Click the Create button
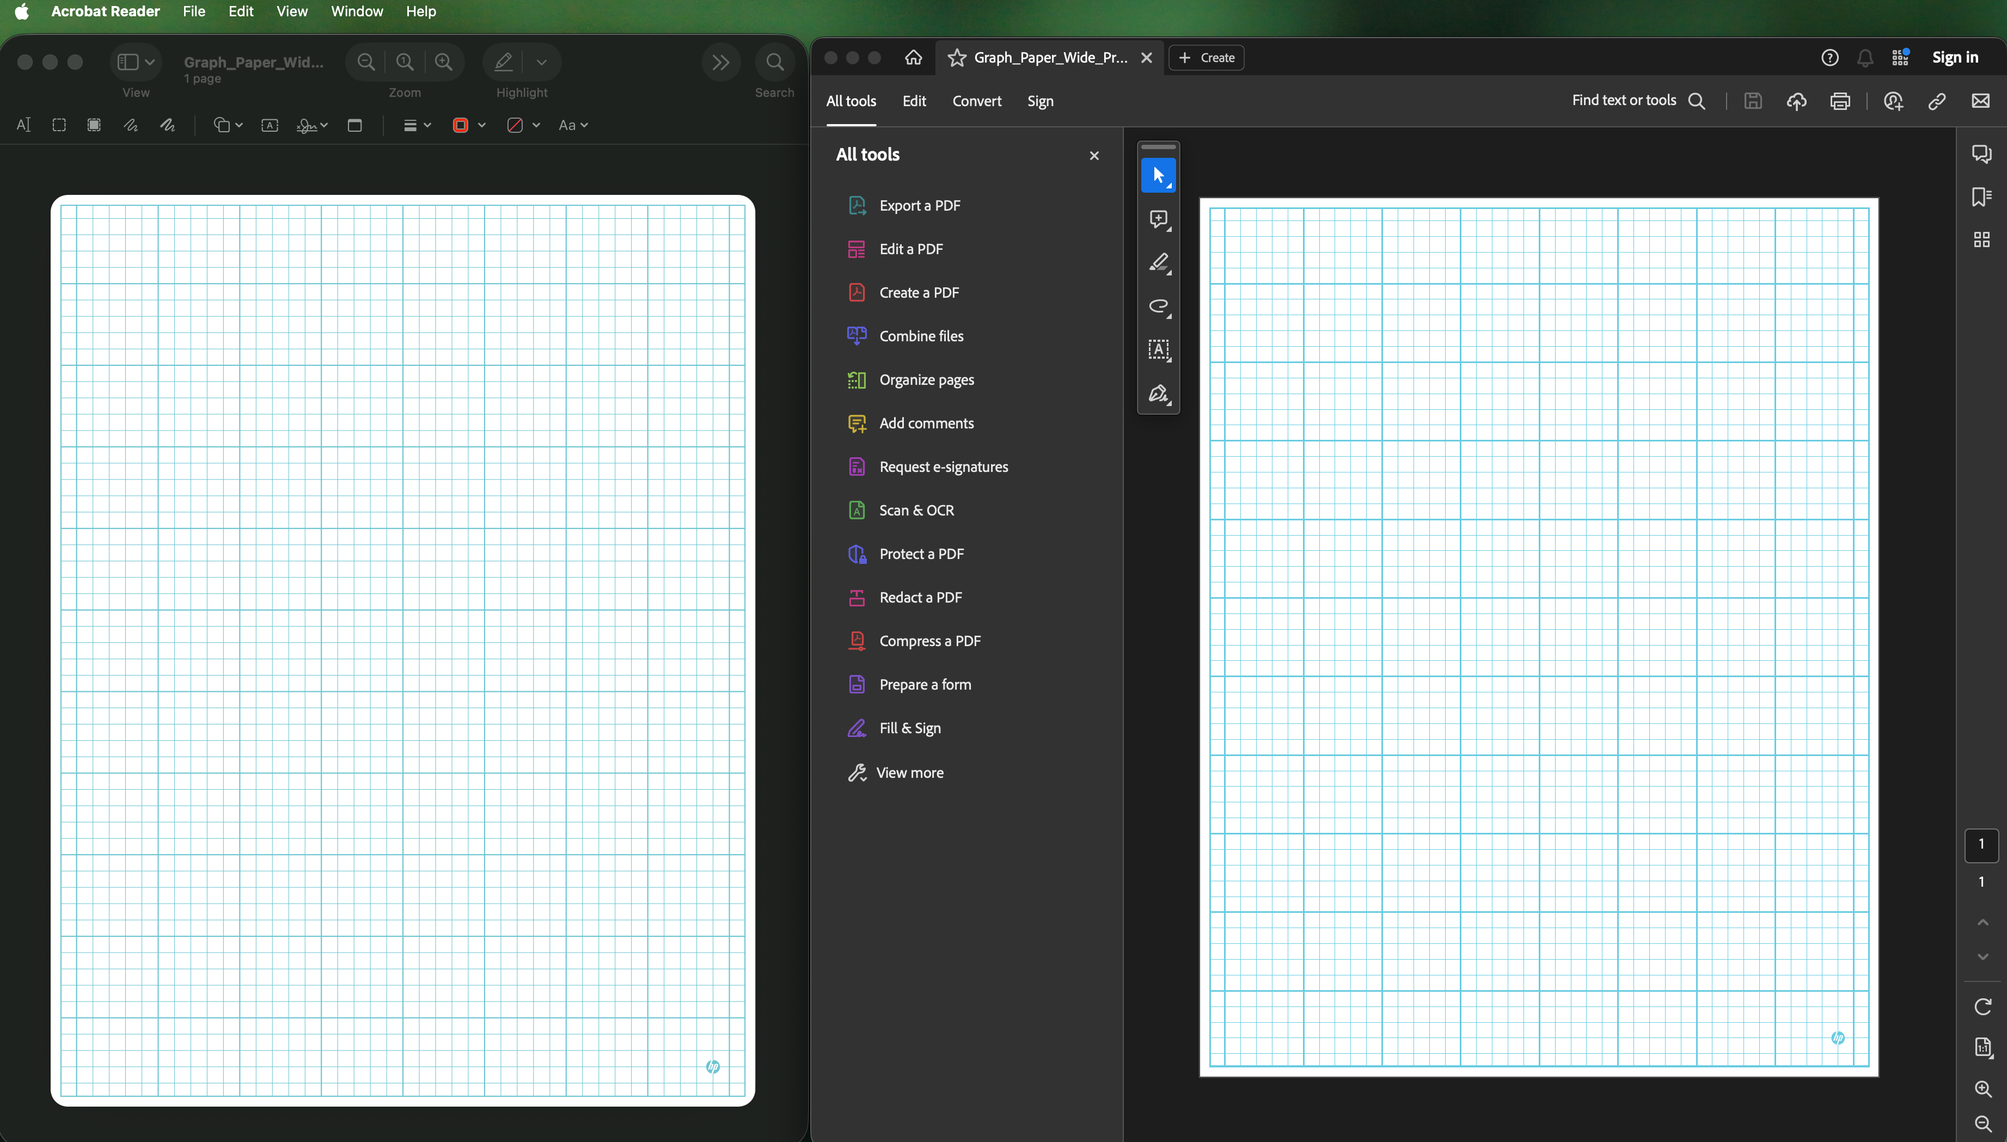Screen dimensions: 2007x1142 tap(1206, 57)
